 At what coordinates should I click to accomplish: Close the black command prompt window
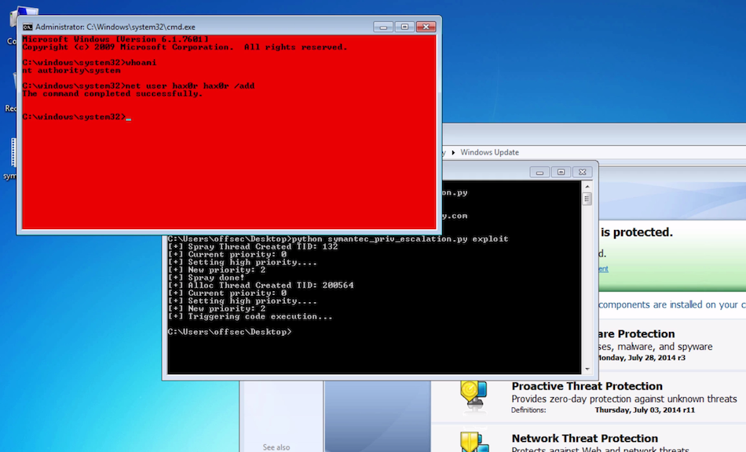click(583, 172)
